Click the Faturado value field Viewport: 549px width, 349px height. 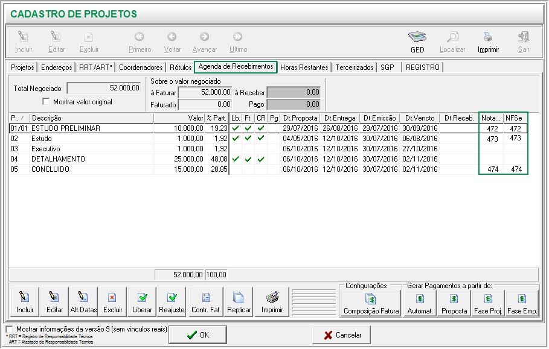click(205, 104)
